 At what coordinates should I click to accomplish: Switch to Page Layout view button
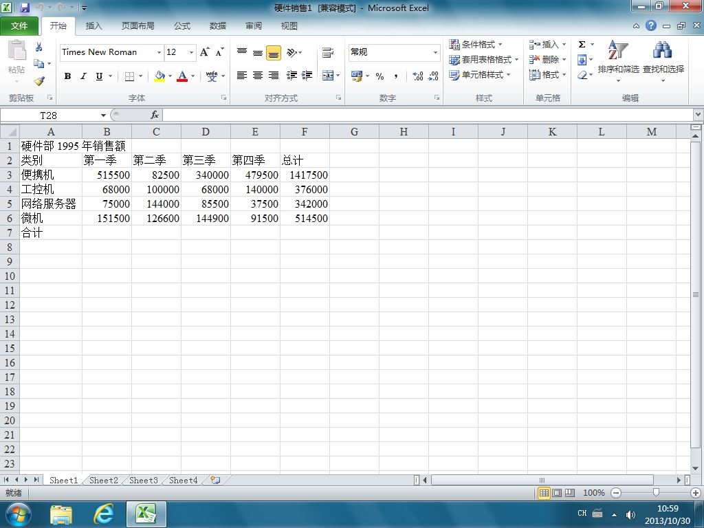[557, 493]
